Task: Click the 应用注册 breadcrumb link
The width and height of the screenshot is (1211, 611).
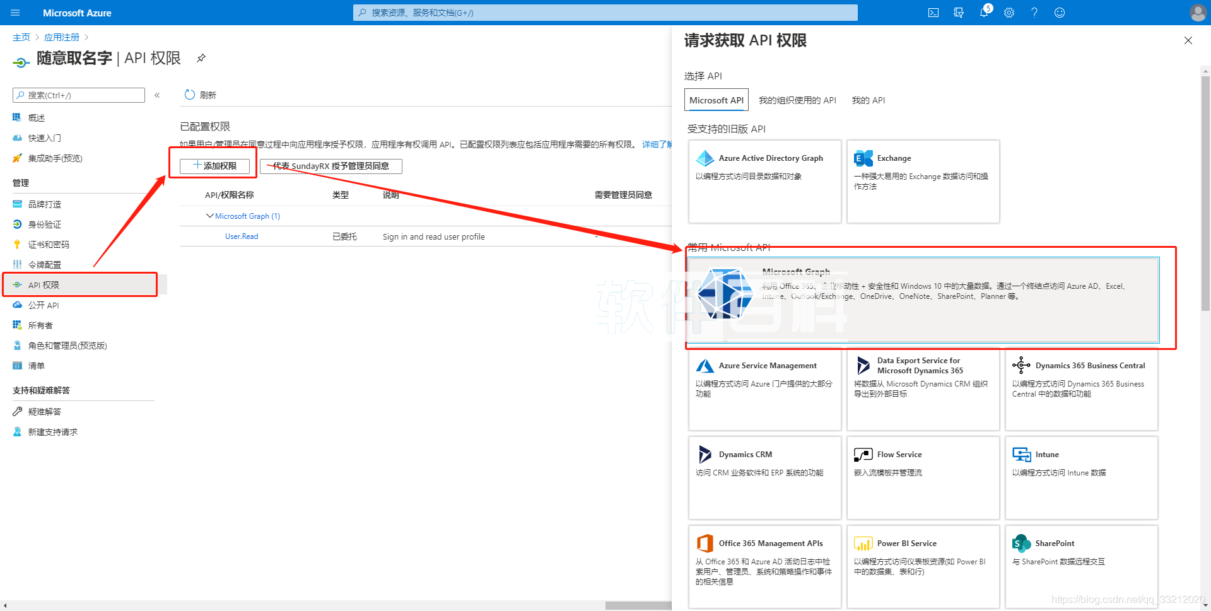Action: coord(62,37)
